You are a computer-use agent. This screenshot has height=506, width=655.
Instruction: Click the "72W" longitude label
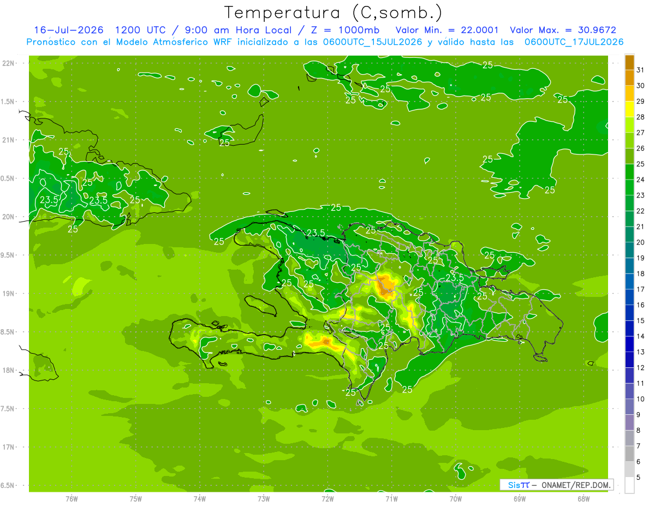[x=327, y=499]
